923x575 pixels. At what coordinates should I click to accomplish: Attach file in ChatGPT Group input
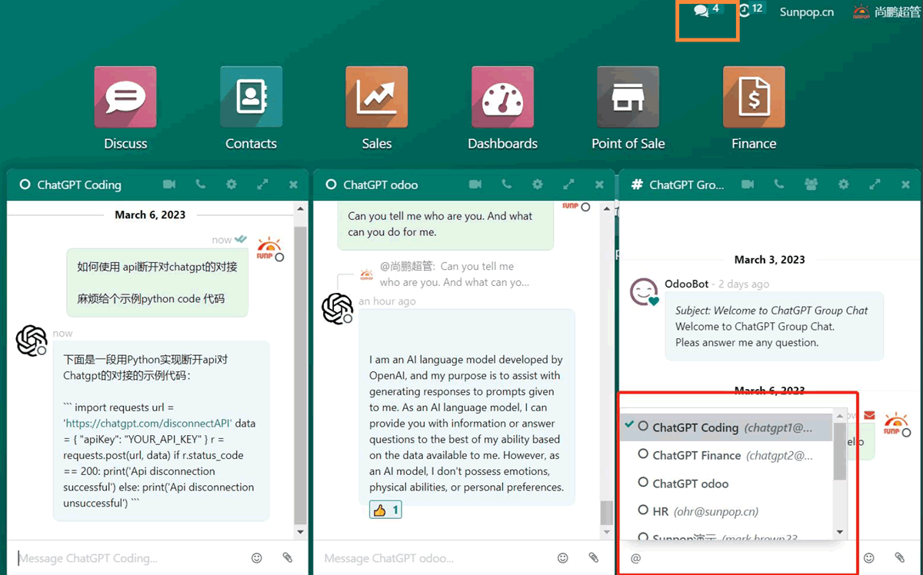(x=900, y=558)
